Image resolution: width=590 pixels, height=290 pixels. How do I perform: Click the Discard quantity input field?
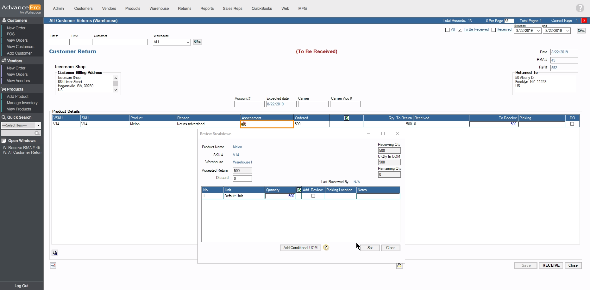point(242,179)
